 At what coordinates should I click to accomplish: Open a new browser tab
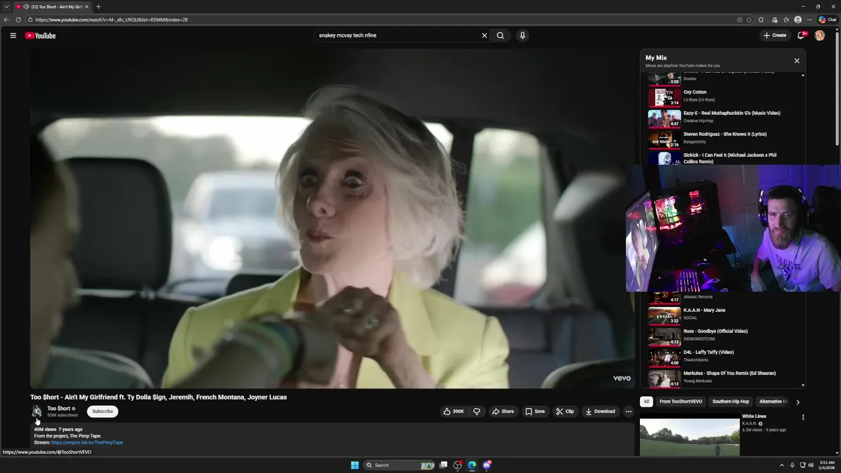[99, 7]
